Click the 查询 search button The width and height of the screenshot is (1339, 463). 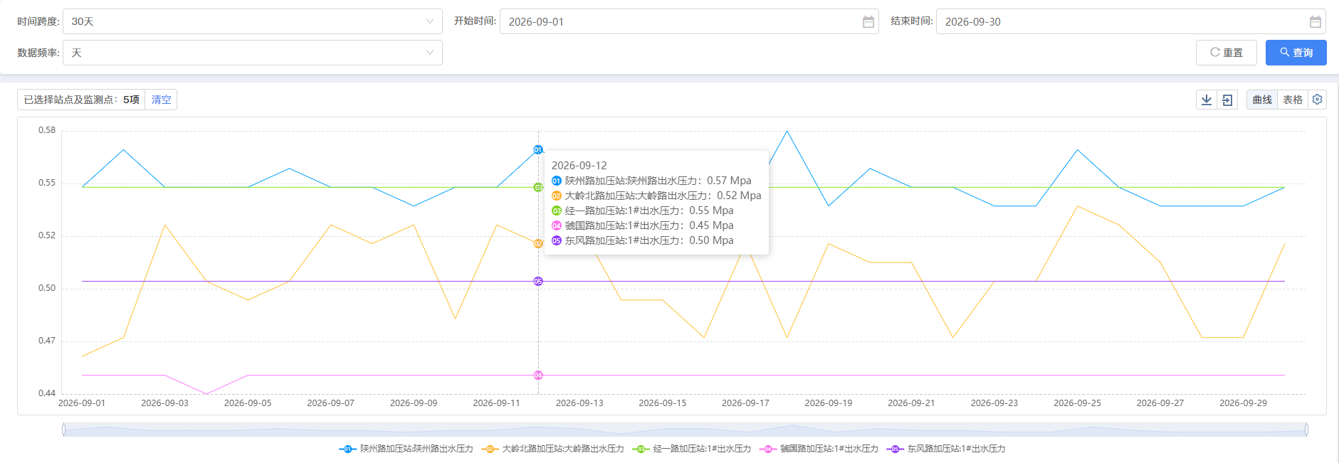click(1296, 53)
